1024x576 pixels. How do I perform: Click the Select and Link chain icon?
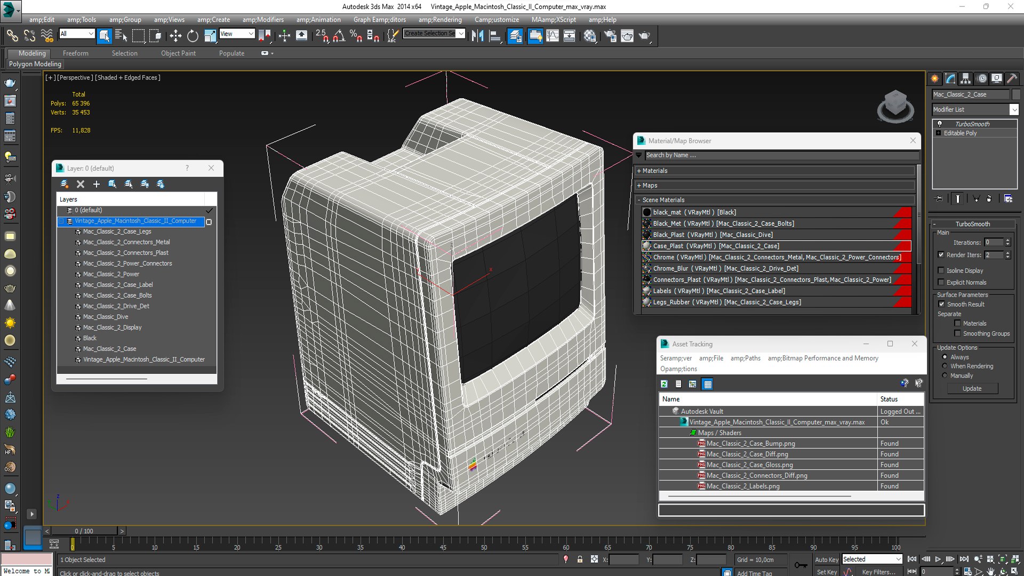pyautogui.click(x=12, y=36)
